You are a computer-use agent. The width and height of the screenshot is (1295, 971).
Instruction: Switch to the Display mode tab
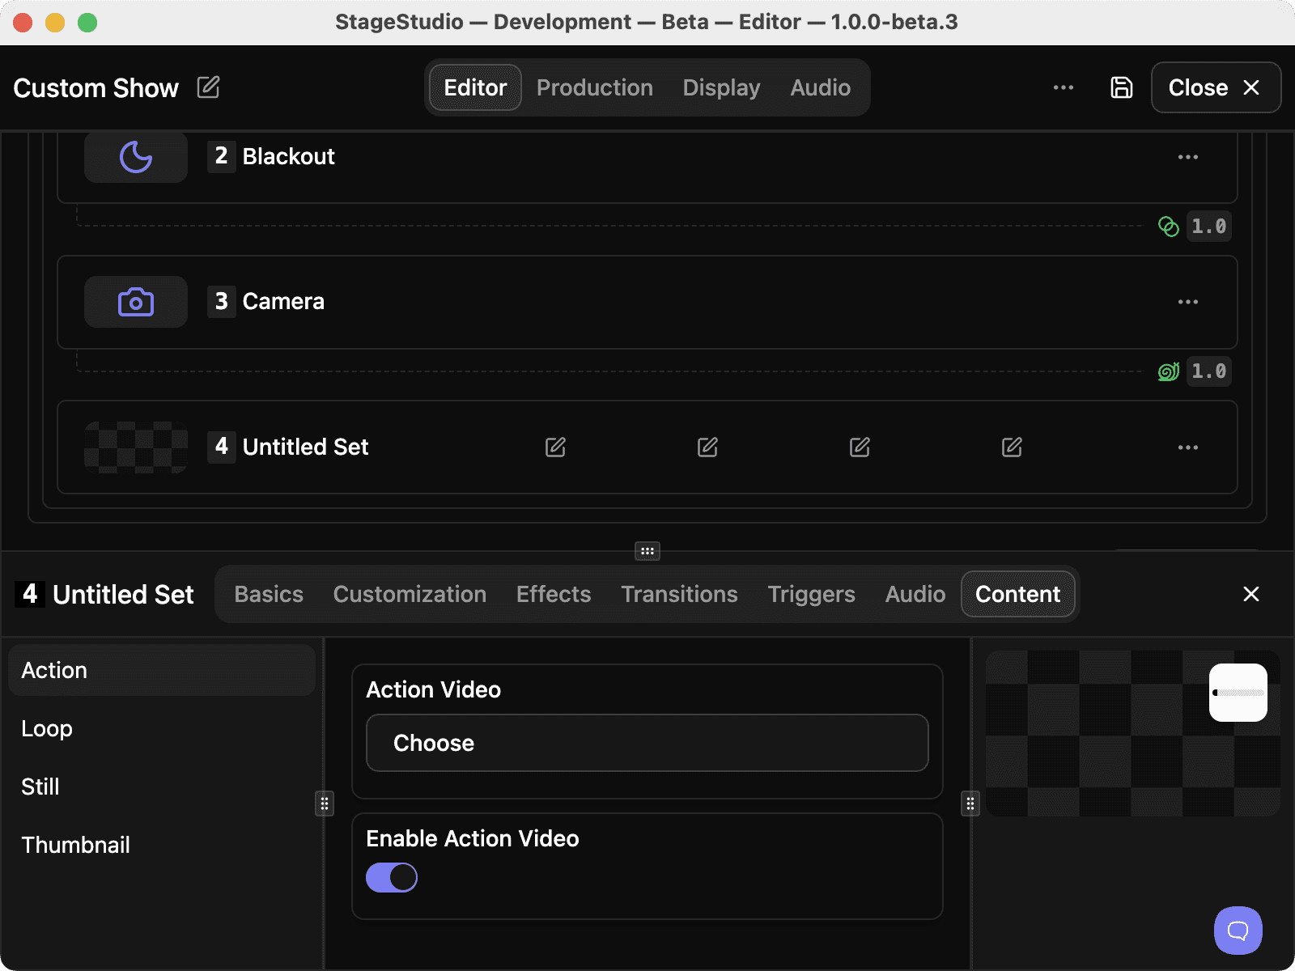[x=721, y=87]
